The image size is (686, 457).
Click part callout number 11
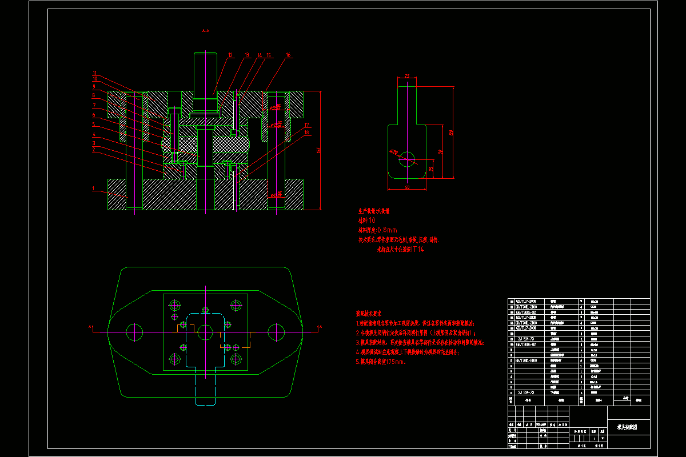pyautogui.click(x=95, y=73)
